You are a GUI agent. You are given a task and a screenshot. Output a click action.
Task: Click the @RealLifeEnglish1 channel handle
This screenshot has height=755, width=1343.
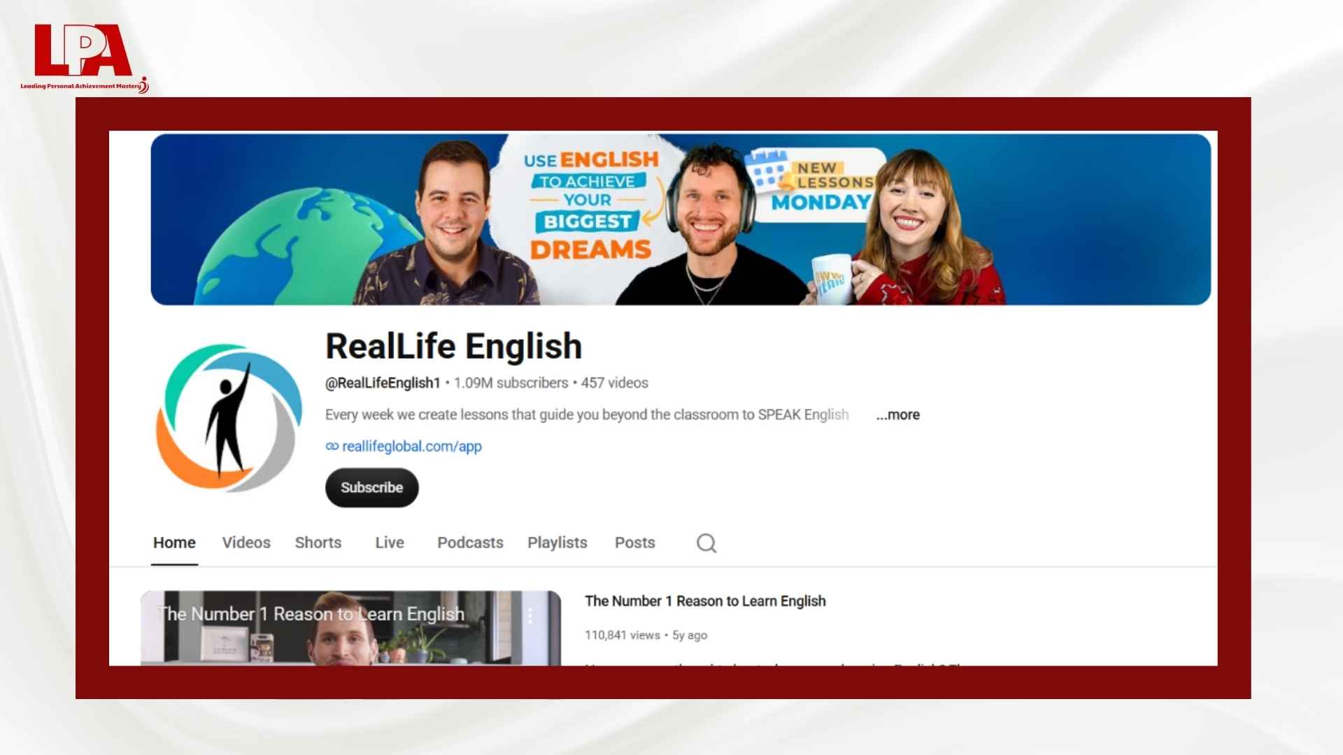(x=383, y=383)
